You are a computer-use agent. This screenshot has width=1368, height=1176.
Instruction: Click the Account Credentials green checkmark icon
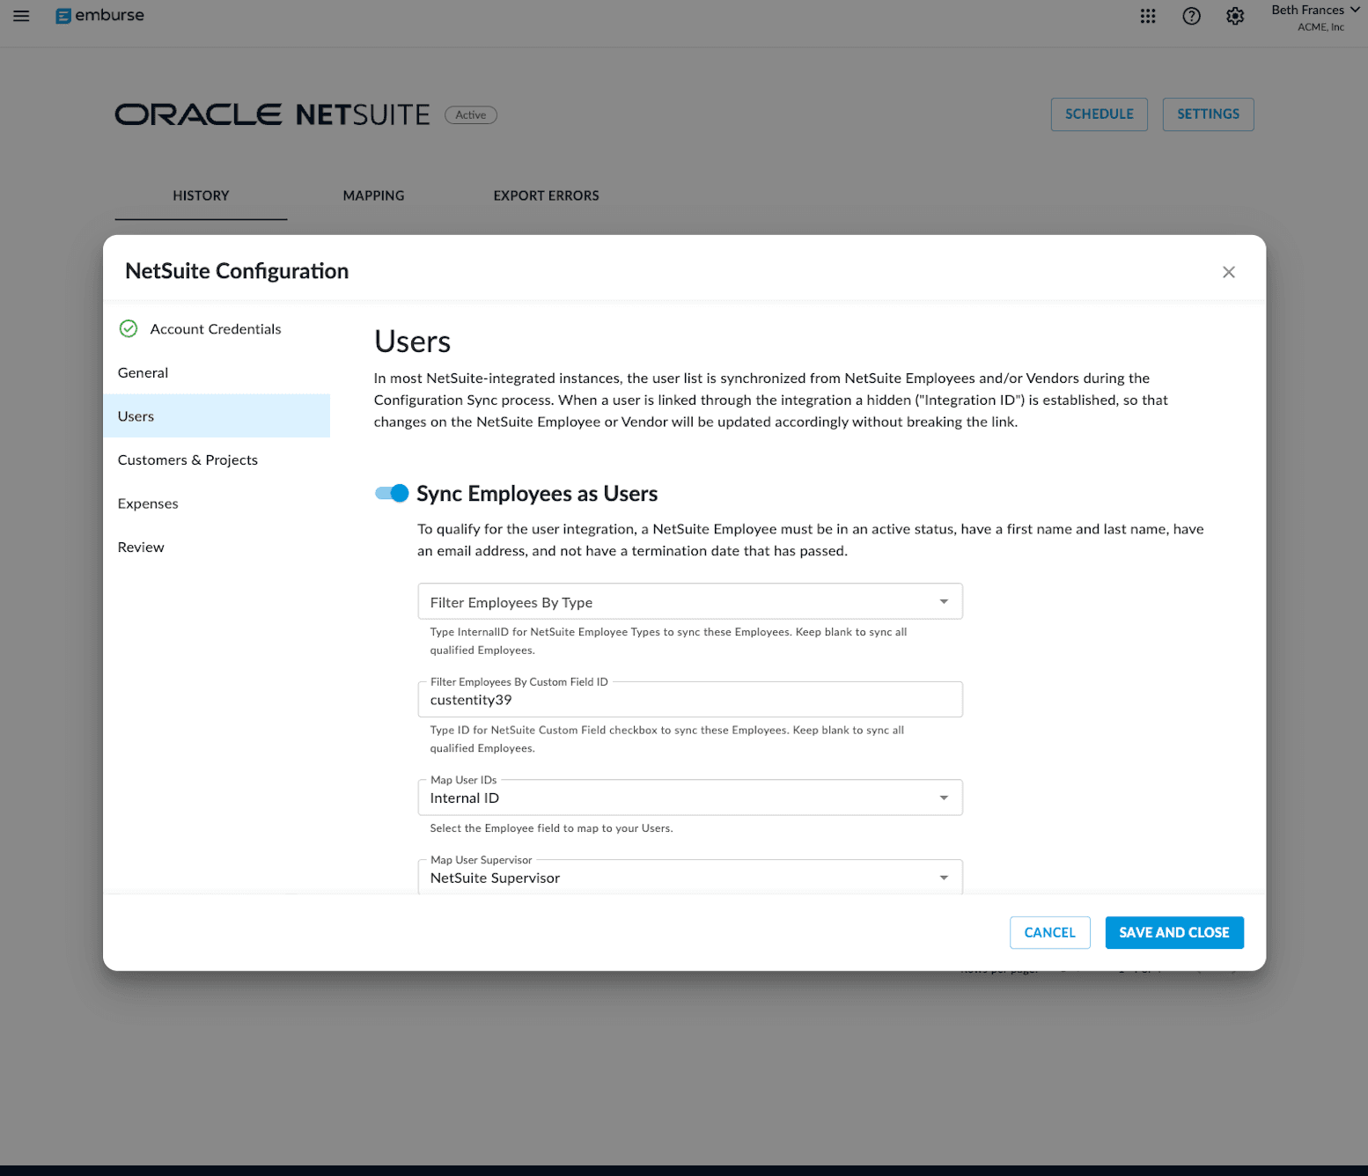tap(129, 329)
